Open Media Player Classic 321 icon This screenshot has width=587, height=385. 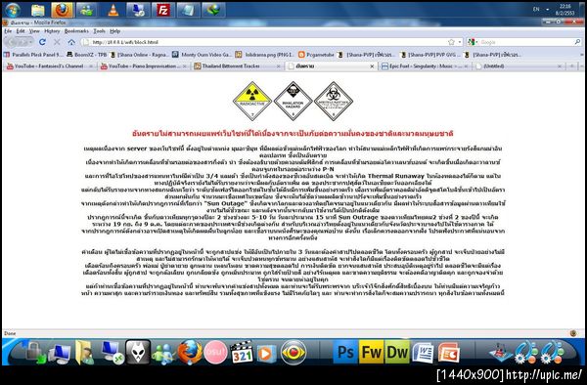coord(242,353)
